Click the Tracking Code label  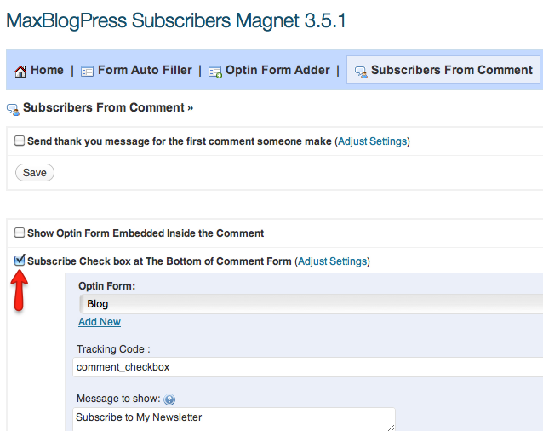pyautogui.click(x=113, y=349)
